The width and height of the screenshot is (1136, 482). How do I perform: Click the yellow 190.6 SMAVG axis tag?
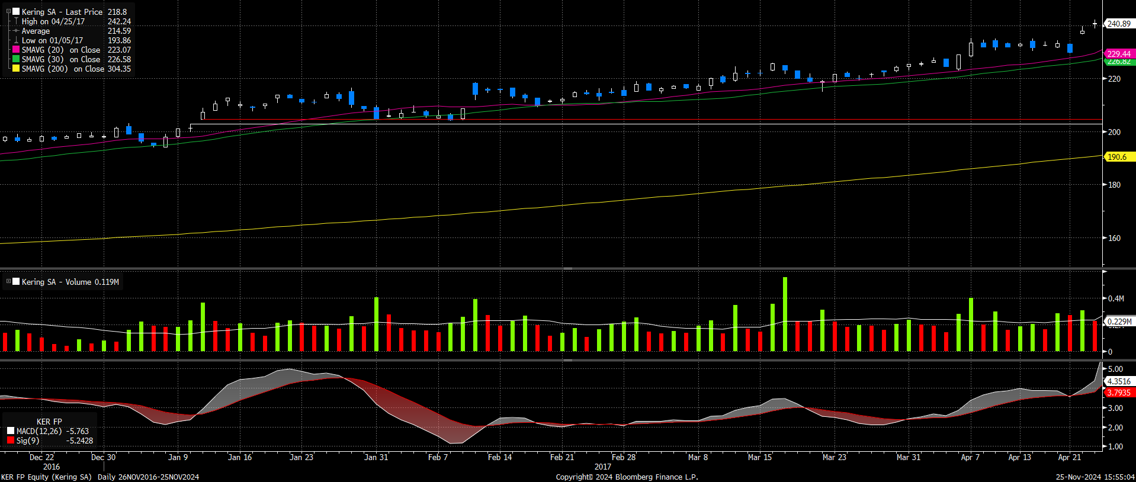pyautogui.click(x=1119, y=157)
